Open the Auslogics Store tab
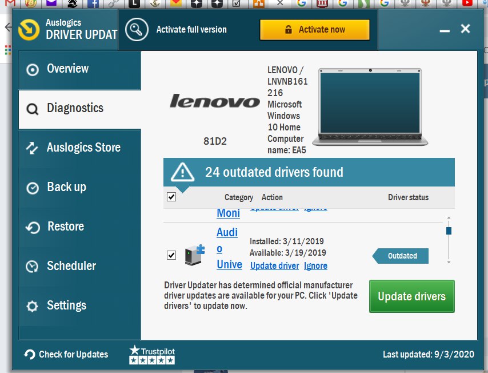488x373 pixels. point(79,148)
